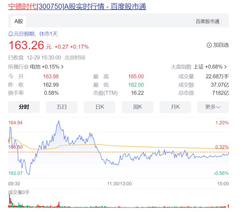Open 上证 +0.68% index link
Screen dimensions: 243x212
point(208,67)
